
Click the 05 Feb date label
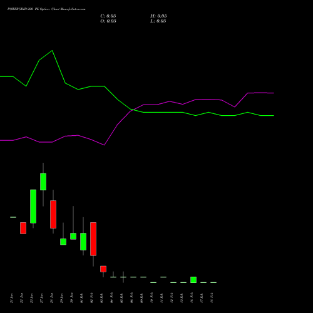coord(122,298)
